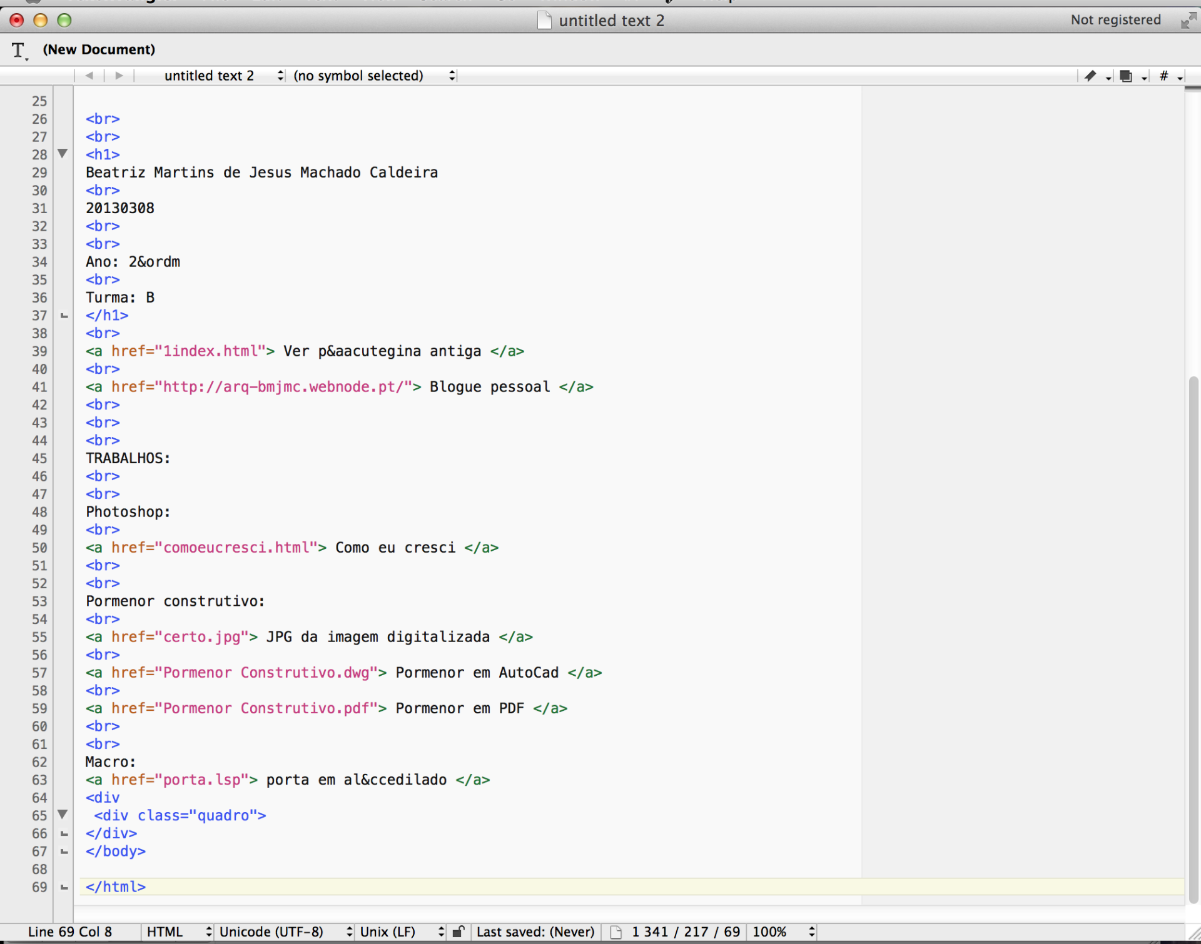Click the '</h1>' closing tag on line 37
Screen dimensions: 1201x944
click(107, 316)
